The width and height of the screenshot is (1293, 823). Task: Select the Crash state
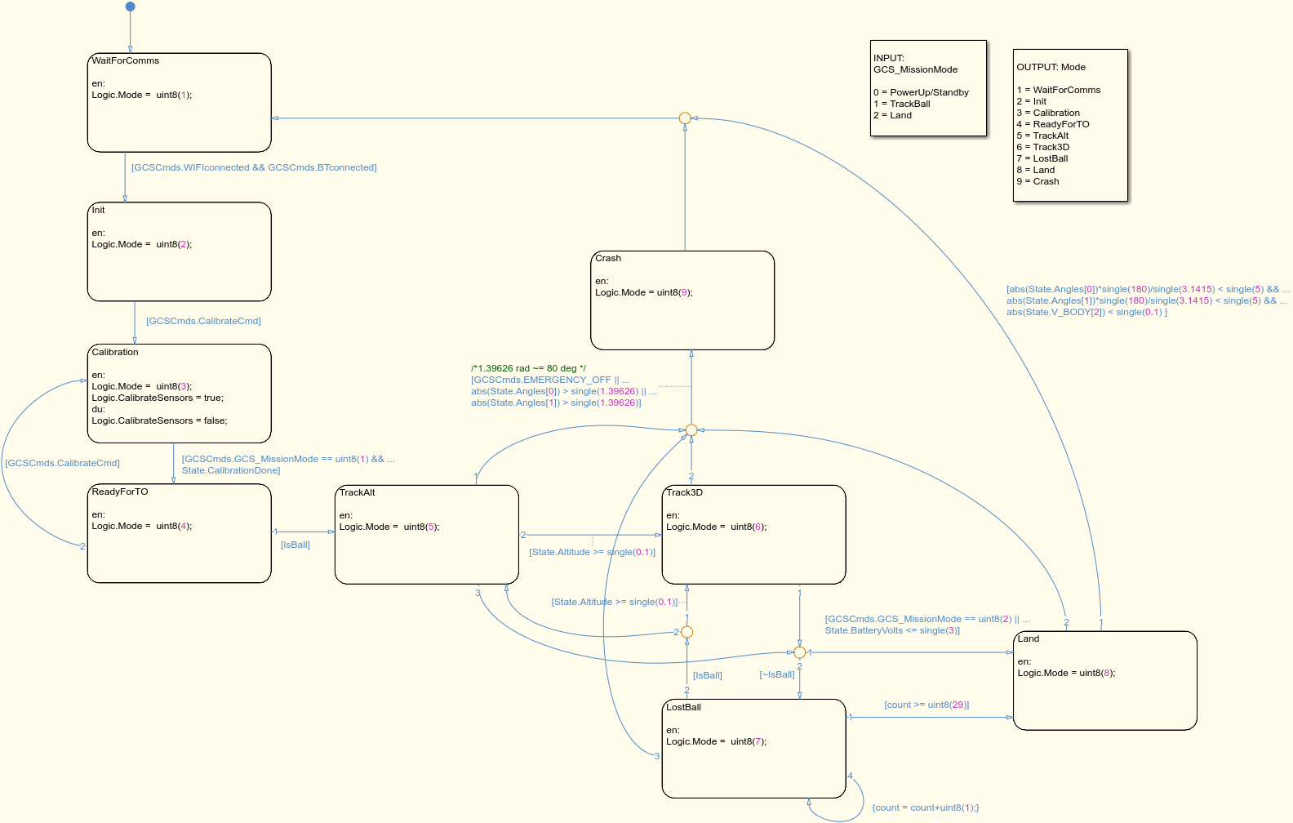click(682, 300)
